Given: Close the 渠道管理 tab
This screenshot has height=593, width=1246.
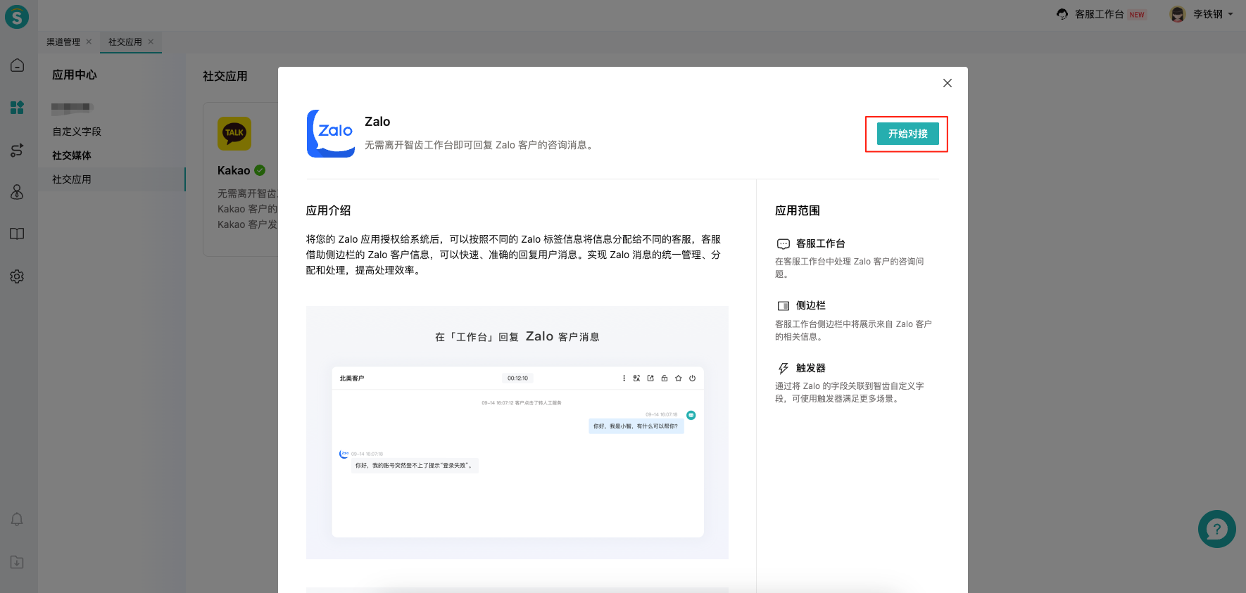Looking at the screenshot, I should pos(89,42).
